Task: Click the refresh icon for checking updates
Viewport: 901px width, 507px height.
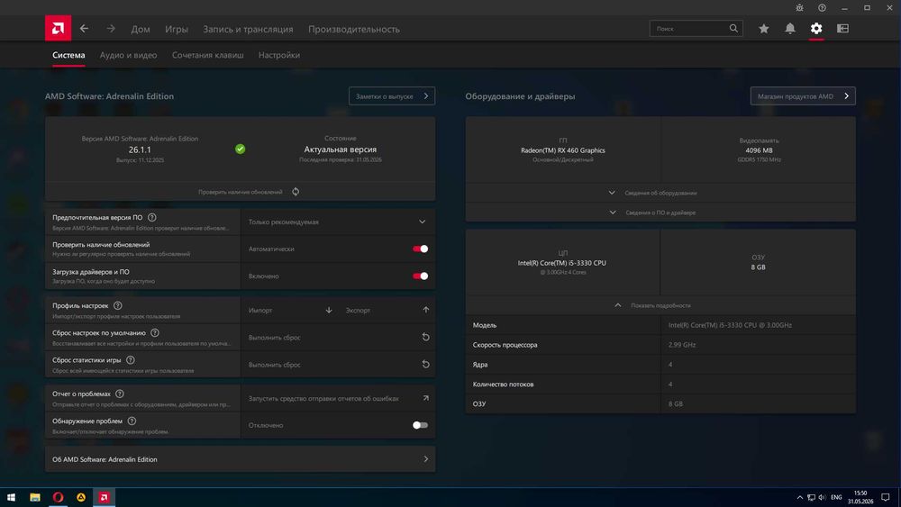Action: pos(296,192)
